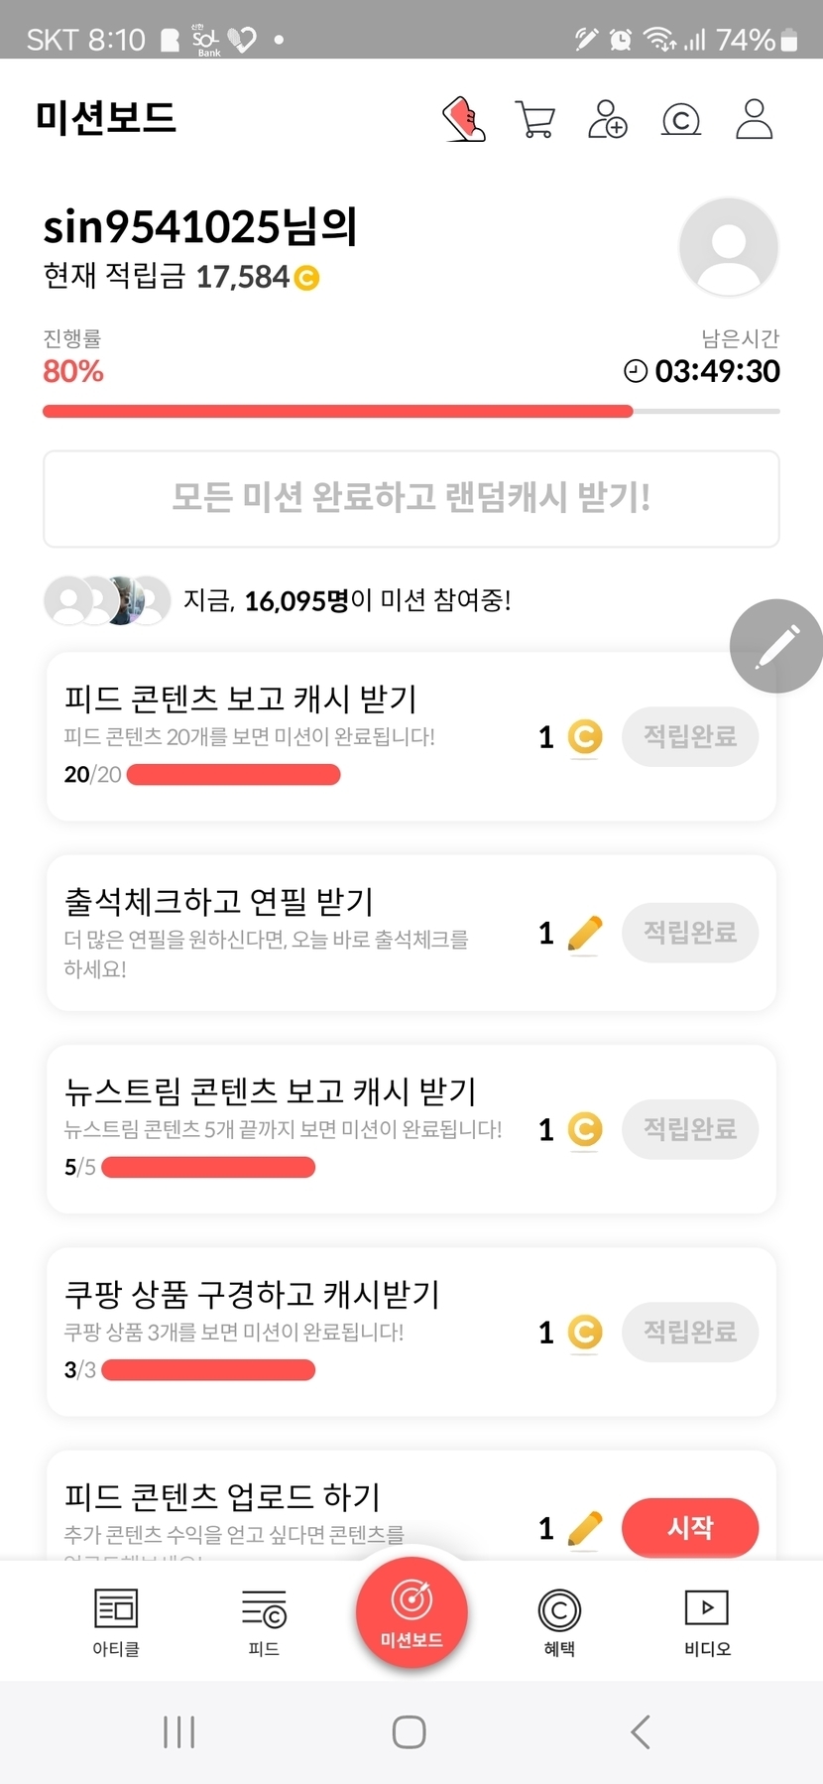The image size is (823, 1784).
Task: Tap the add friend icon
Action: coord(608,119)
